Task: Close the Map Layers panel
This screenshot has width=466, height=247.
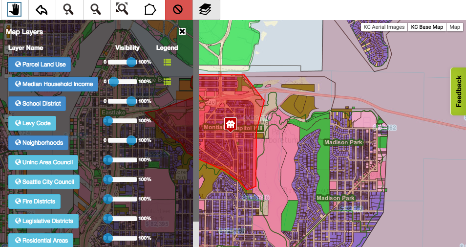Action: (x=182, y=32)
